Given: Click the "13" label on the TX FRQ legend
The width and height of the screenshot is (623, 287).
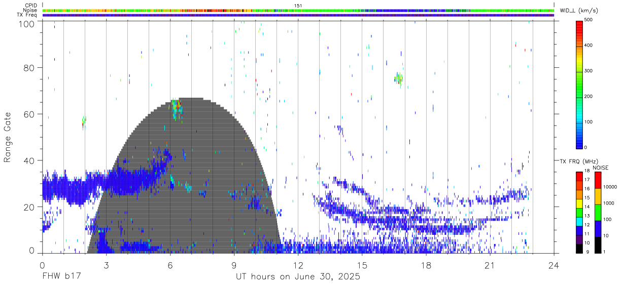Looking at the screenshot, I should [x=587, y=216].
